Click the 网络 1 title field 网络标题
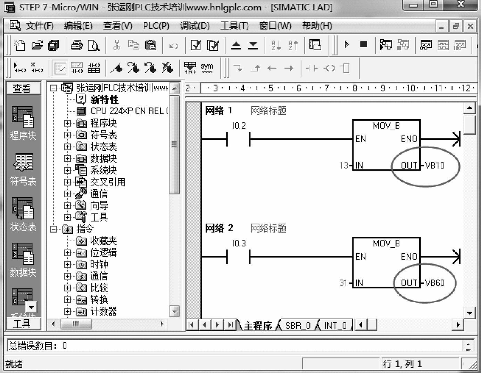Viewport: 481px width, 373px height. 268,111
